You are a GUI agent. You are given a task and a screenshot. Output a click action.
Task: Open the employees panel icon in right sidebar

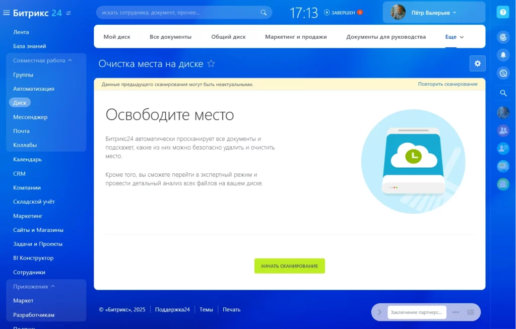tap(502, 130)
